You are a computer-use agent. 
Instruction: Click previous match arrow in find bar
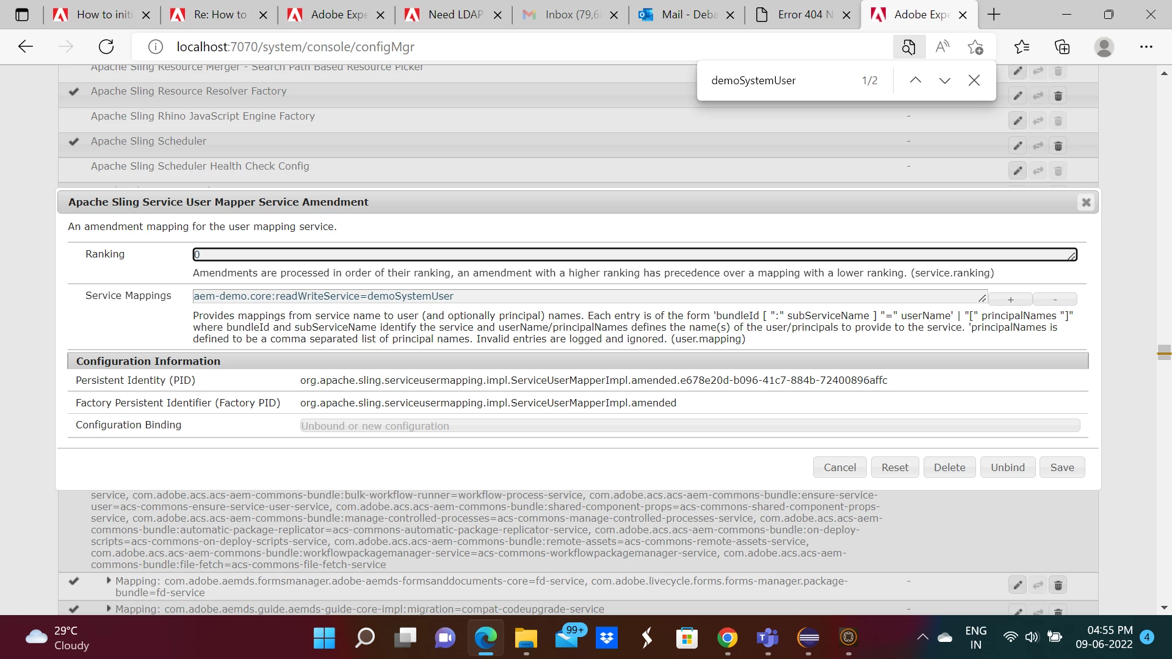pyautogui.click(x=915, y=81)
